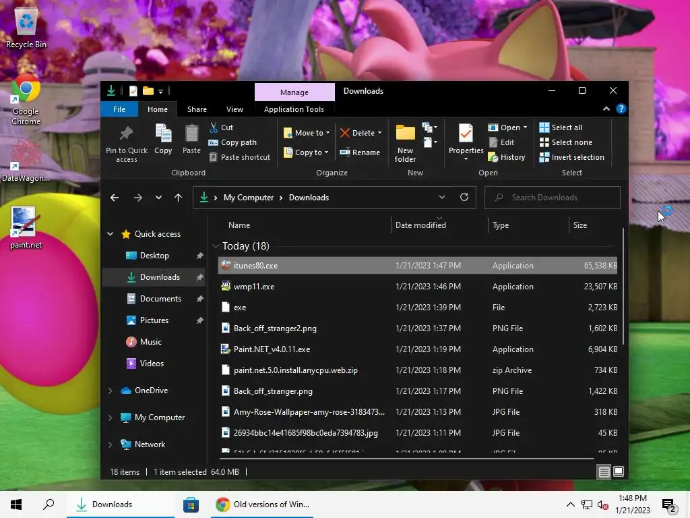Image resolution: width=690 pixels, height=518 pixels.
Task: Expand Network tree node
Action: 110,444
